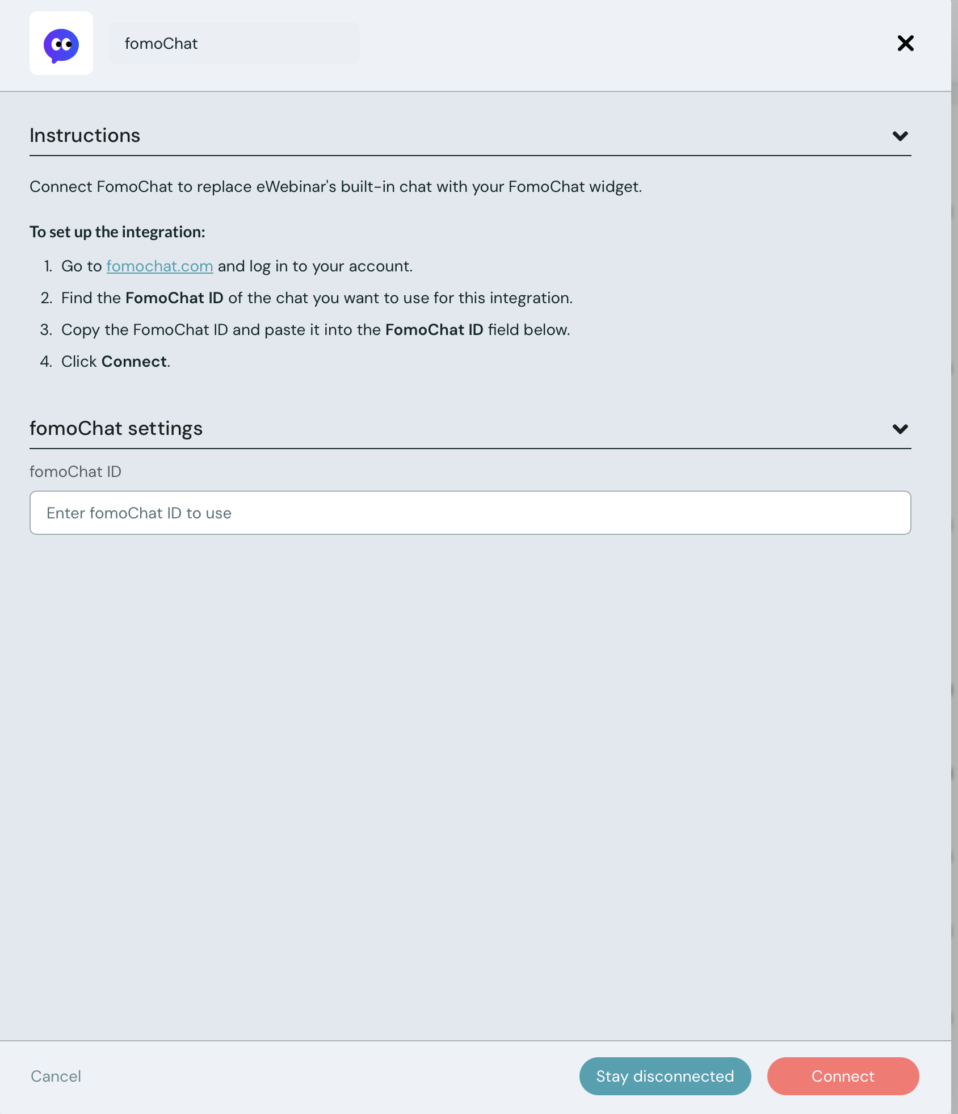The image size is (958, 1114).
Task: Focus the fomoChat ID input field
Action: click(470, 513)
